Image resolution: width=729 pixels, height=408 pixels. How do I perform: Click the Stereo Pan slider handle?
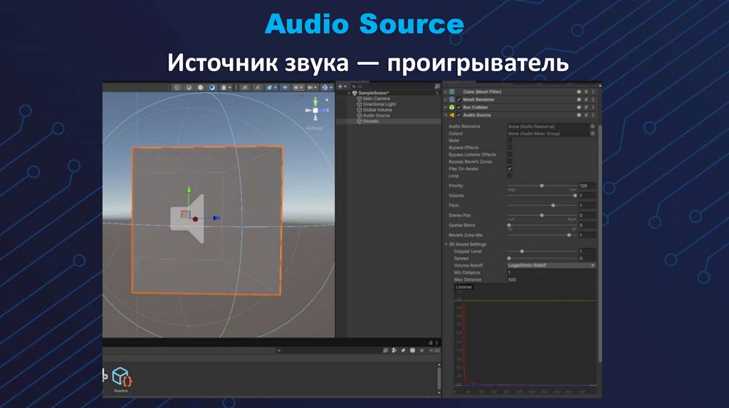542,215
